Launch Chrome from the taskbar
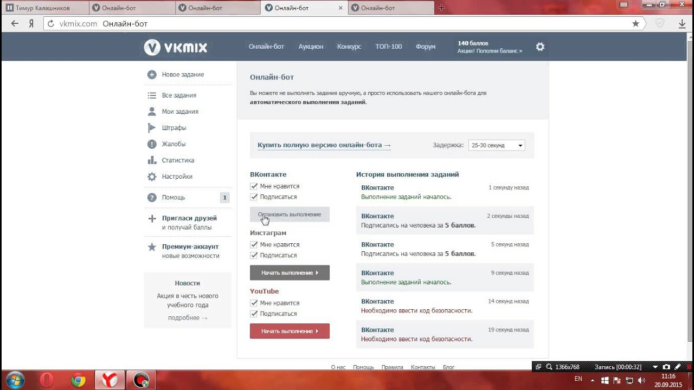Image resolution: width=694 pixels, height=390 pixels. pos(78,380)
